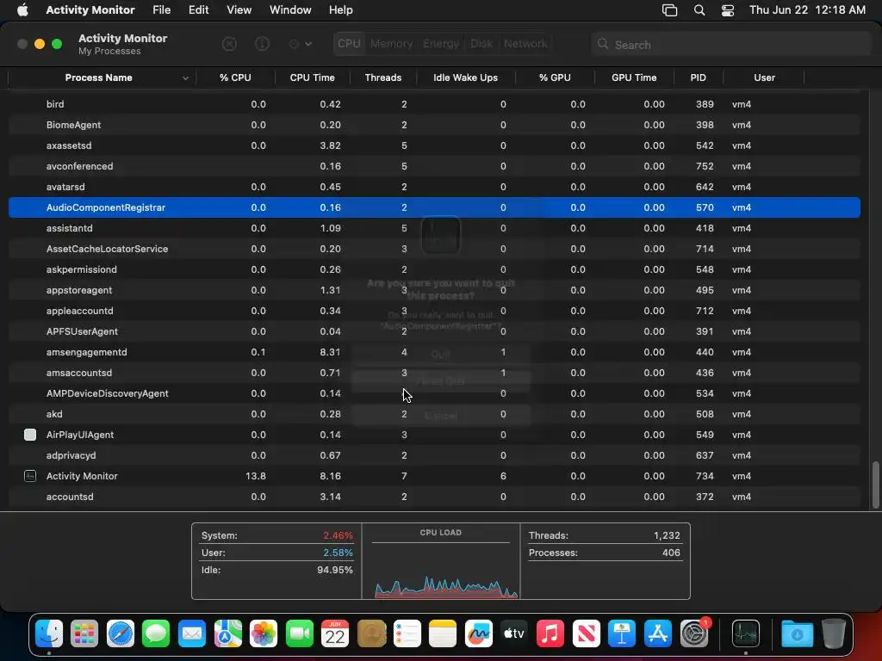Open Maps from the Dock
Screen dimensions: 882x661
227,634
